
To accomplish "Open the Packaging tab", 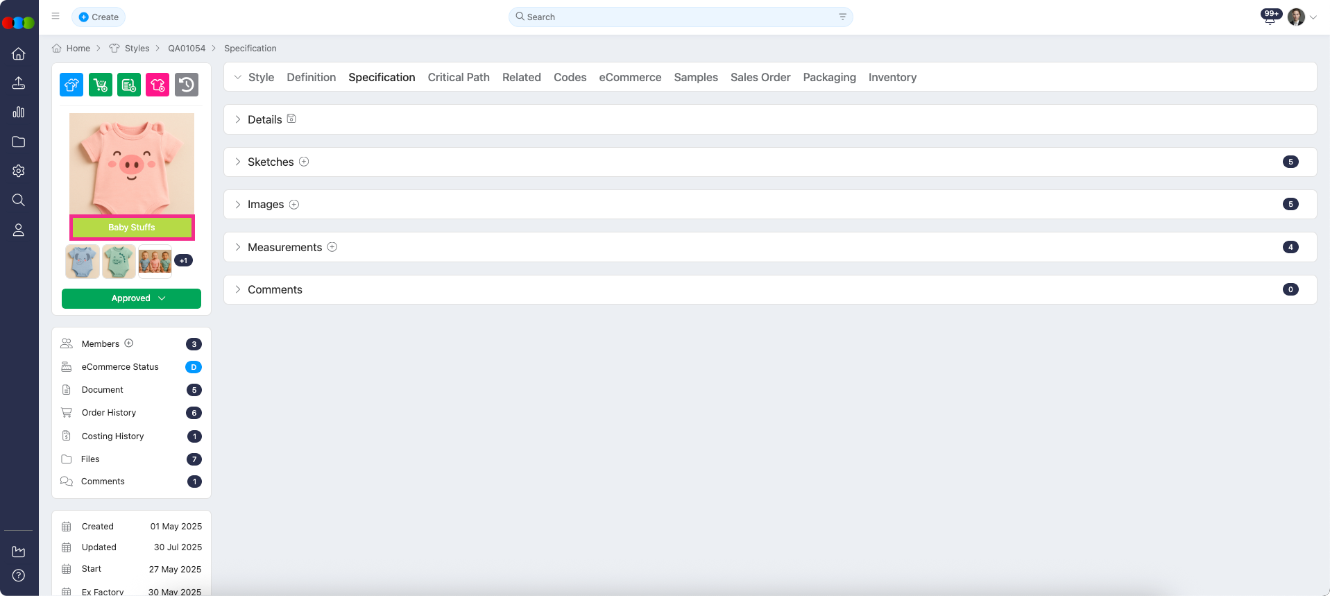I will (829, 77).
